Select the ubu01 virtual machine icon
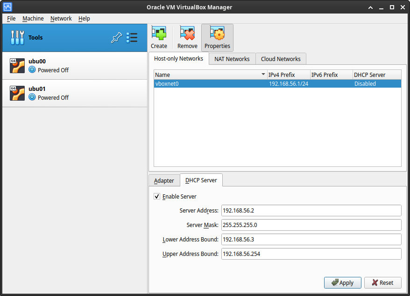410x296 pixels. point(17,93)
